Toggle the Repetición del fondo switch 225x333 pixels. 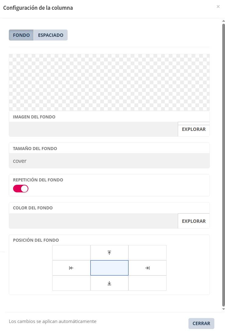pyautogui.click(x=21, y=189)
